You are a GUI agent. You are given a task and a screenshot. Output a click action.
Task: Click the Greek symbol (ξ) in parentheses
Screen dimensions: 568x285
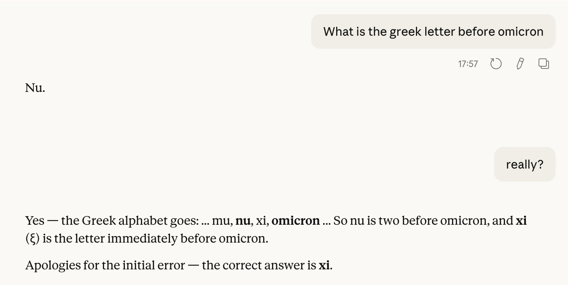tap(32, 238)
